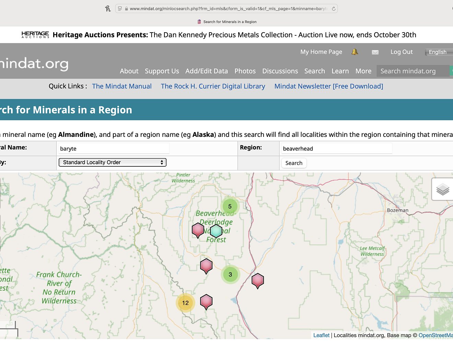Select the mineral name field containing baryte
This screenshot has height=343, width=453.
[x=113, y=148]
